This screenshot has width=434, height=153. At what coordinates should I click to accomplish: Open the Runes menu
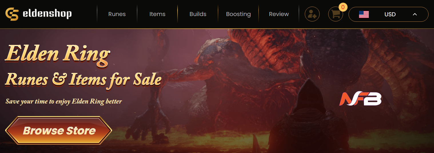point(117,14)
